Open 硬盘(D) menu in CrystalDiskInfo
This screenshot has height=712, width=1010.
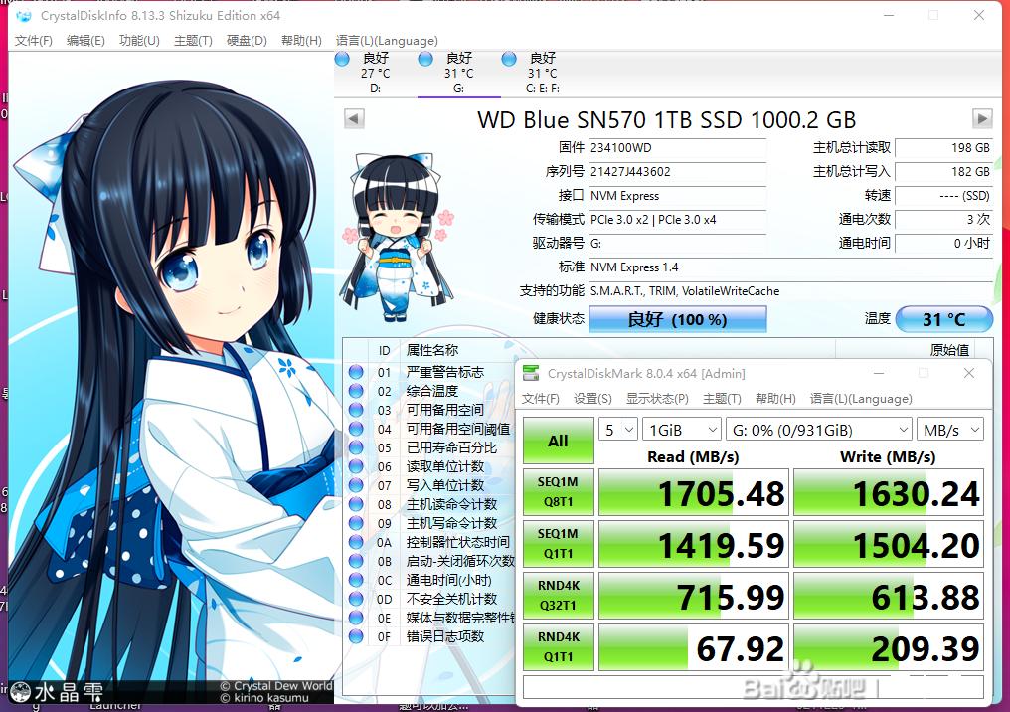pyautogui.click(x=247, y=41)
